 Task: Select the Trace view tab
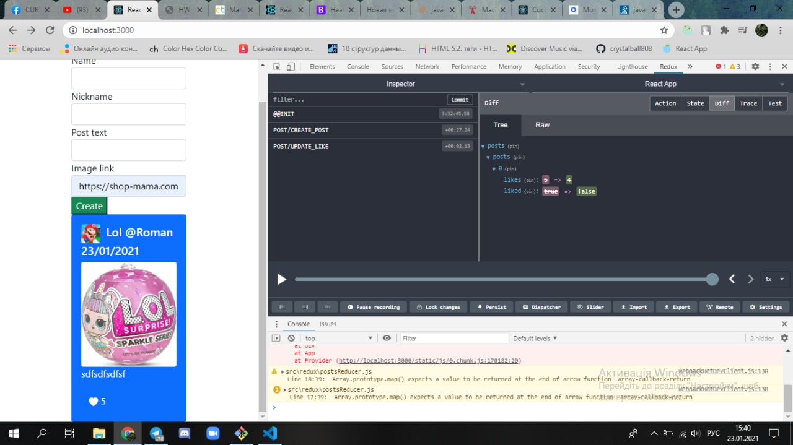point(748,103)
